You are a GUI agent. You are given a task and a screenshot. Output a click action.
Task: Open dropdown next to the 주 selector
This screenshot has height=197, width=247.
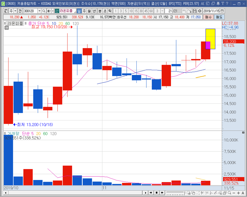(15, 11)
